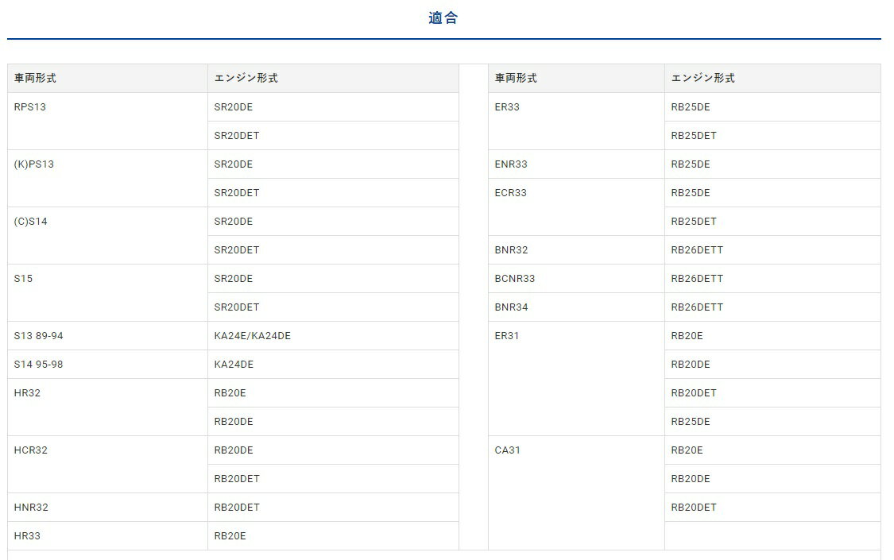Select the ECR33 vehicle model cell
Image resolution: width=894 pixels, height=560 pixels.
click(x=511, y=193)
